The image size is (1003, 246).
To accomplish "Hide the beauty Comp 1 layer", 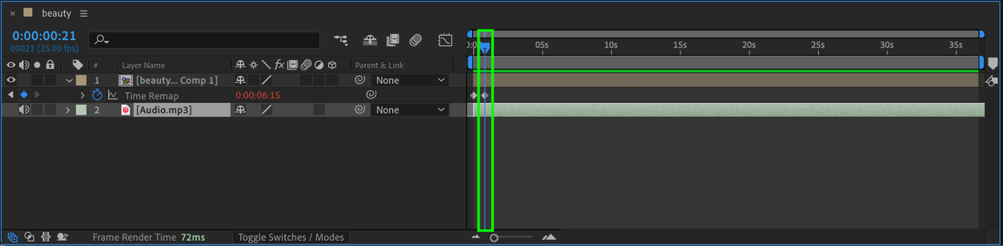I will [x=11, y=80].
